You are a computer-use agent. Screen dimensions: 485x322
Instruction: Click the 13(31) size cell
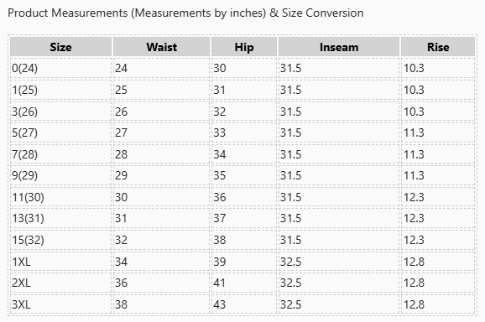[x=60, y=218]
